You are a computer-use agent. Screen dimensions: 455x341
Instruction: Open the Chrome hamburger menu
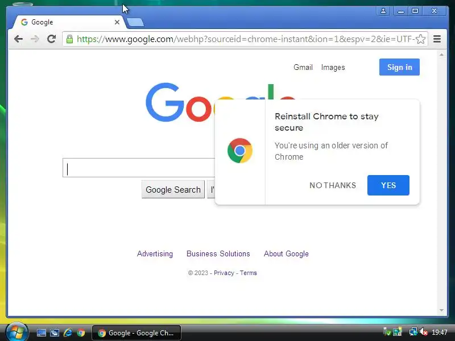click(437, 39)
